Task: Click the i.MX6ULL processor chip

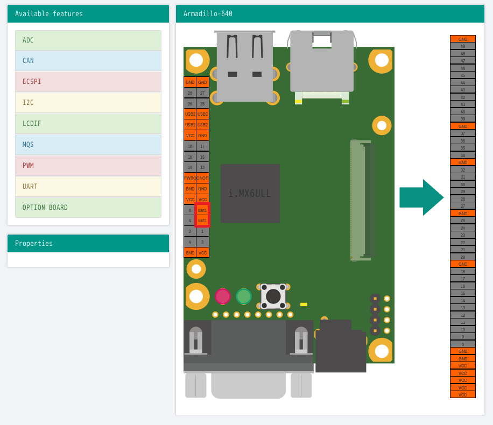Action: (x=250, y=193)
